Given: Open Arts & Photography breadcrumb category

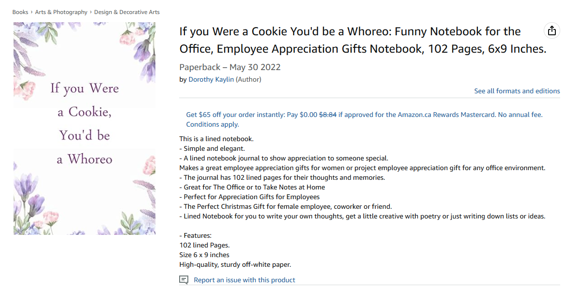Looking at the screenshot, I should point(61,12).
